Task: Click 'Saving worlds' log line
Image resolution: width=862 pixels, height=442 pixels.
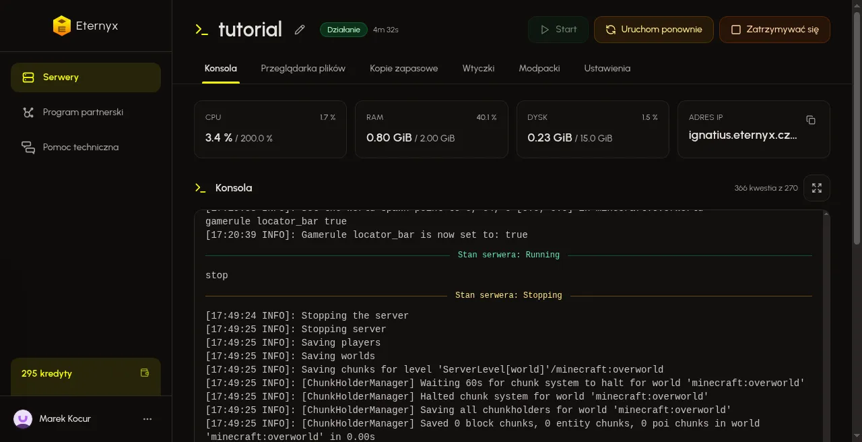Action: coord(290,356)
